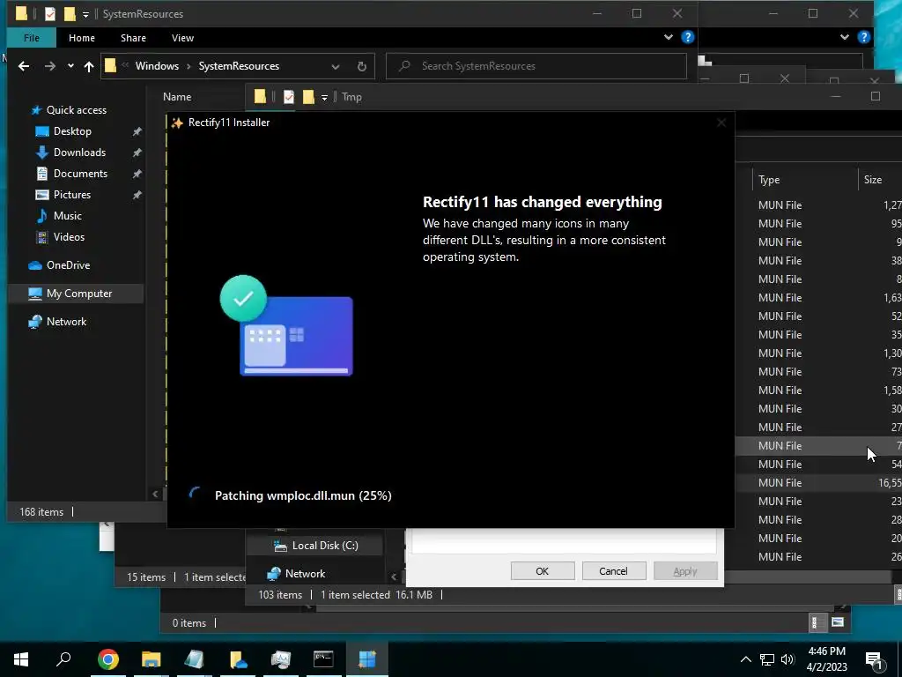Viewport: 902px width, 677px height.
Task: Click the Patching wmploc.dll.mun progress text
Action: pyautogui.click(x=303, y=495)
